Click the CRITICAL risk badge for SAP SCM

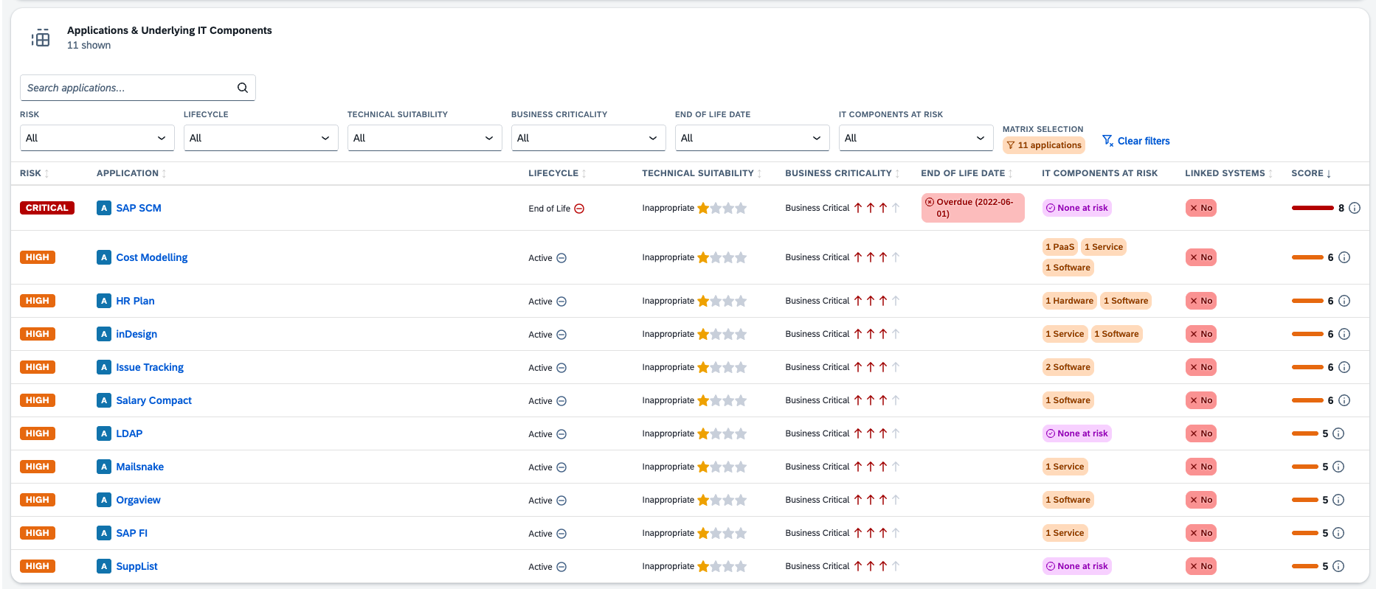(x=47, y=208)
